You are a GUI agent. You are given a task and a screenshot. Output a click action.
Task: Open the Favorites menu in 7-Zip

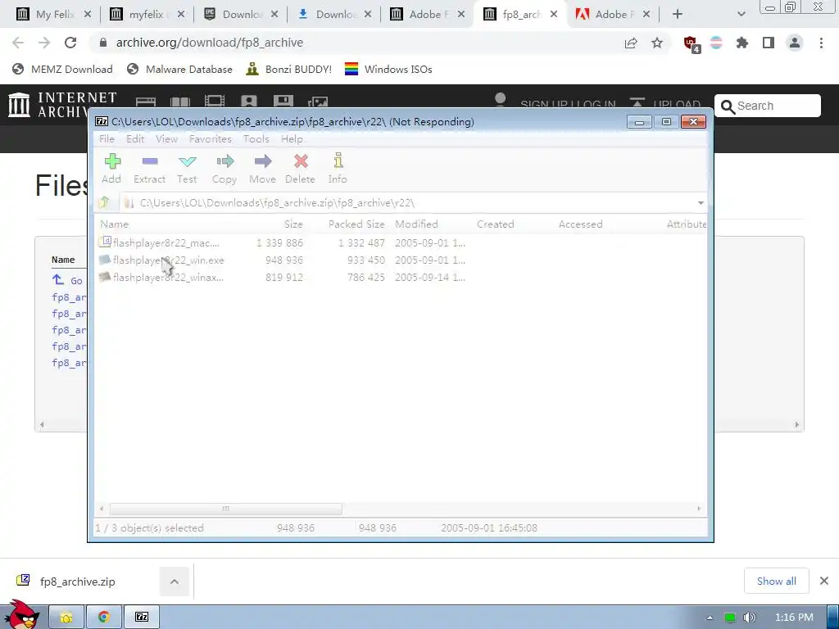(211, 139)
